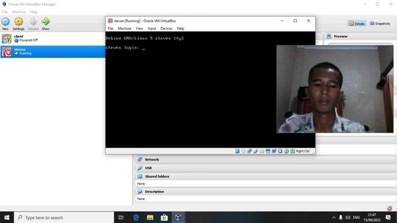The image size is (397, 223).
Task: Open the Machine menu in steven VM window
Action: 124,28
